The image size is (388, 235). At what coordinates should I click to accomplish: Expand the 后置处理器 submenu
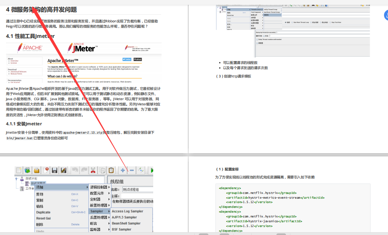pyautogui.click(x=100, y=217)
